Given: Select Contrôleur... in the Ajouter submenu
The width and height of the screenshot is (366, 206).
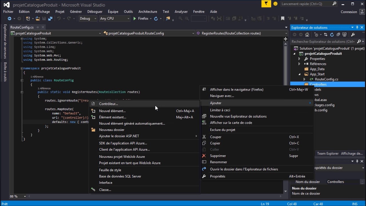Looking at the screenshot, I should pos(145,104).
